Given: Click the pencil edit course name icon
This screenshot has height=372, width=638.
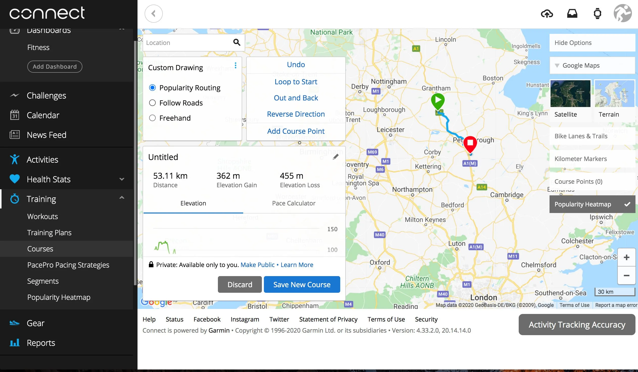Looking at the screenshot, I should tap(335, 157).
